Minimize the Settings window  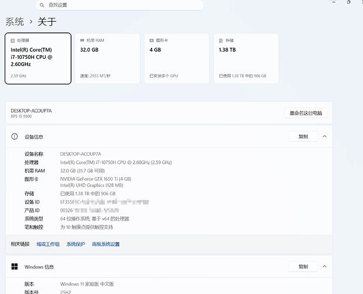coord(334,2)
